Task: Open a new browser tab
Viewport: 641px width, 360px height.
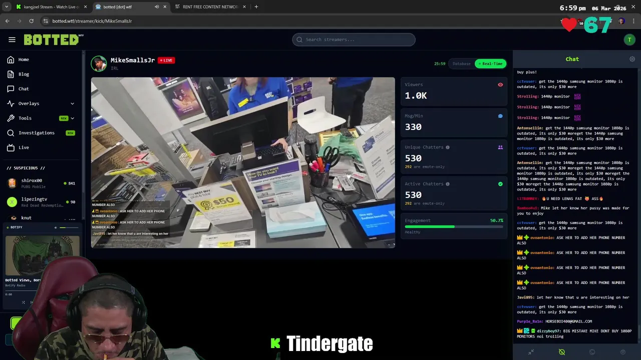Action: point(256,7)
